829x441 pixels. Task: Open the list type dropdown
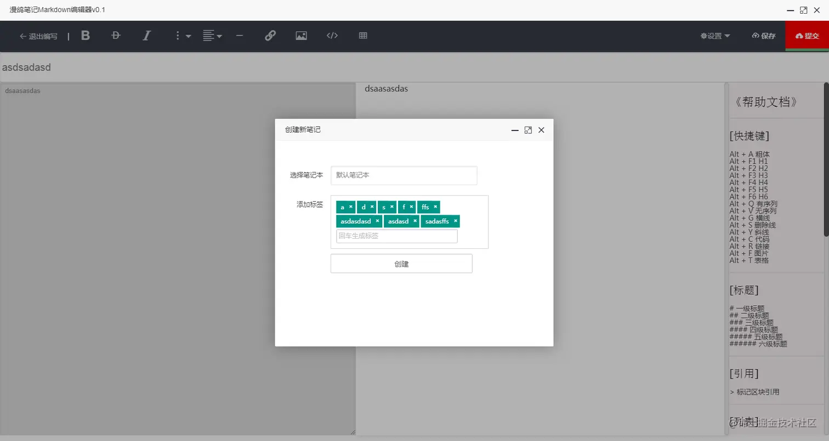click(182, 36)
